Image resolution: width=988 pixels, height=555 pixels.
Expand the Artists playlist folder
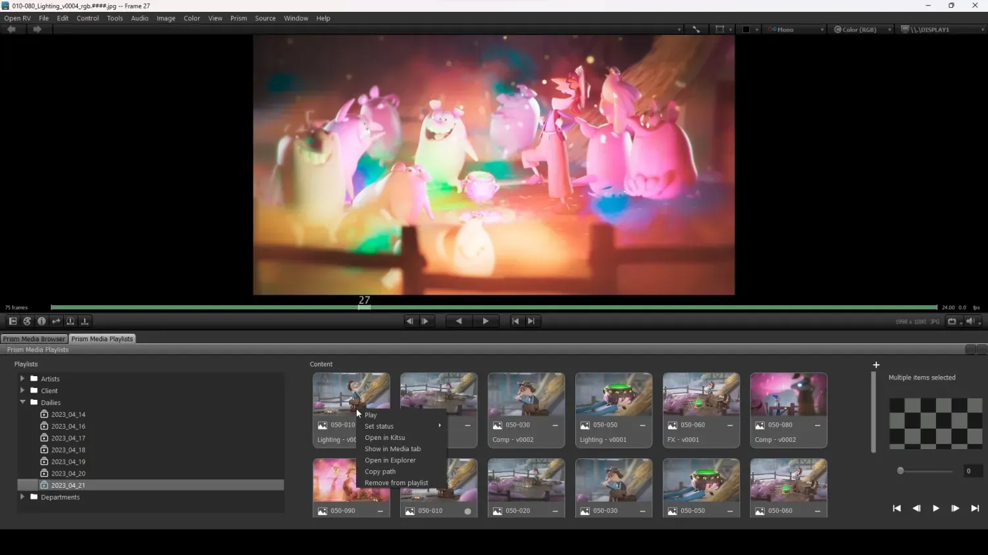coord(22,379)
